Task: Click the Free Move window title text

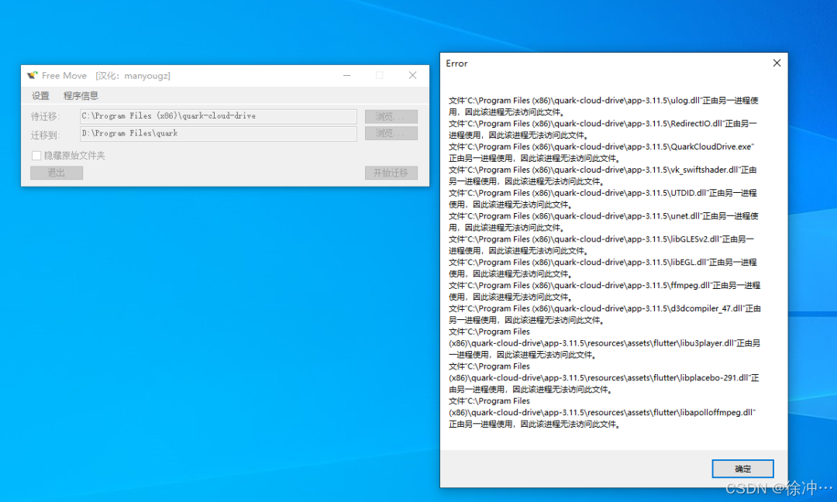Action: [106, 76]
